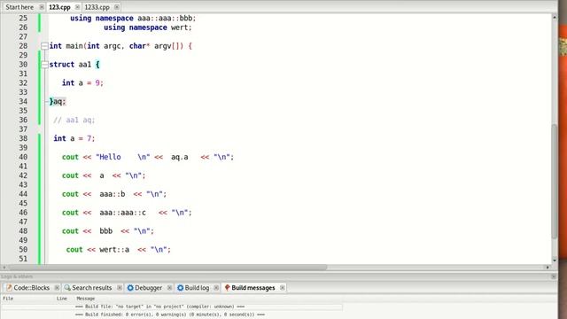The width and height of the screenshot is (567, 319).
Task: Close the 1233.cpp tab
Action: tap(116, 7)
